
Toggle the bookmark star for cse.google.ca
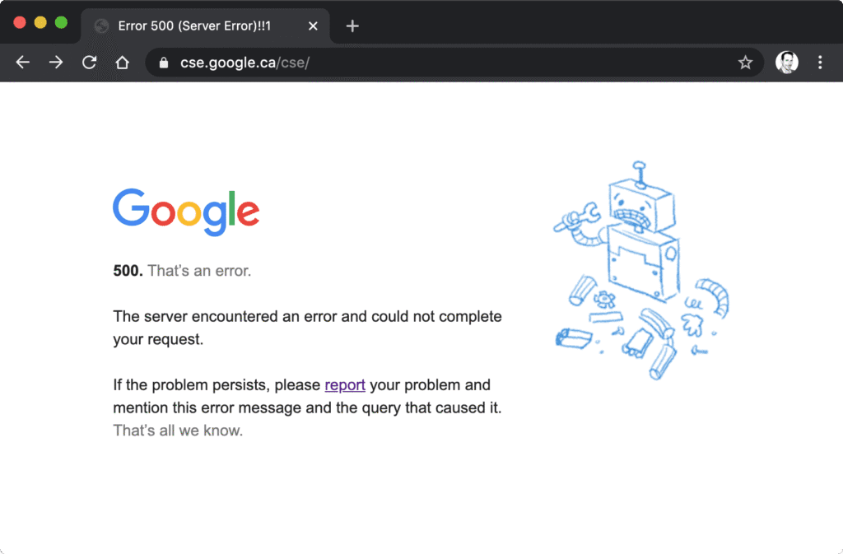pyautogui.click(x=746, y=62)
